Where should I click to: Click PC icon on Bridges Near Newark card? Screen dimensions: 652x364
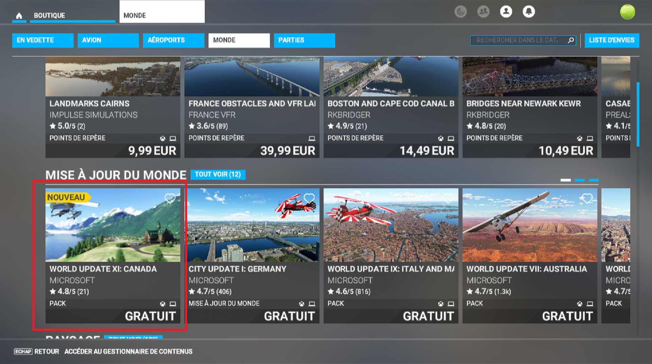click(590, 138)
